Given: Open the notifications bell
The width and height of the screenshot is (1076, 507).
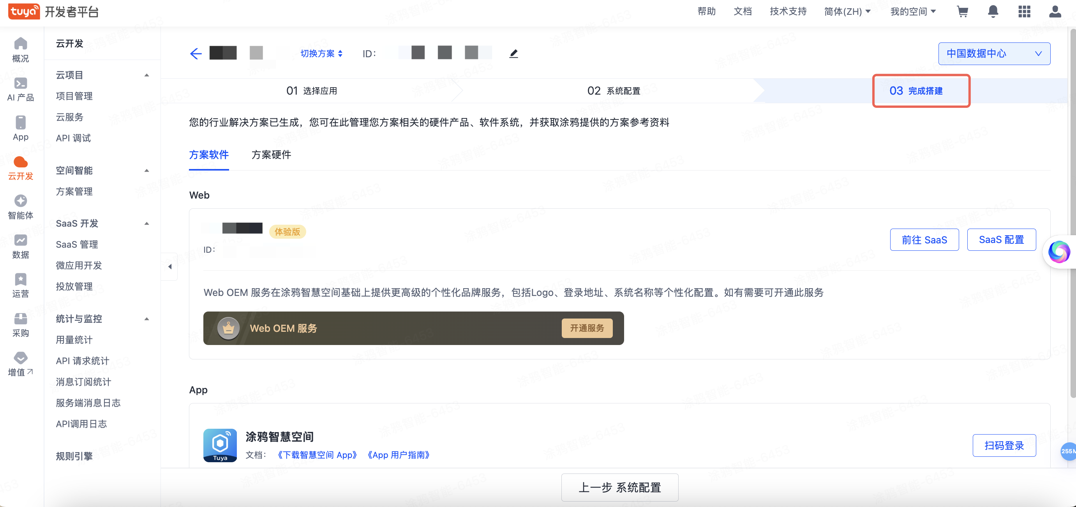Looking at the screenshot, I should pyautogui.click(x=993, y=11).
